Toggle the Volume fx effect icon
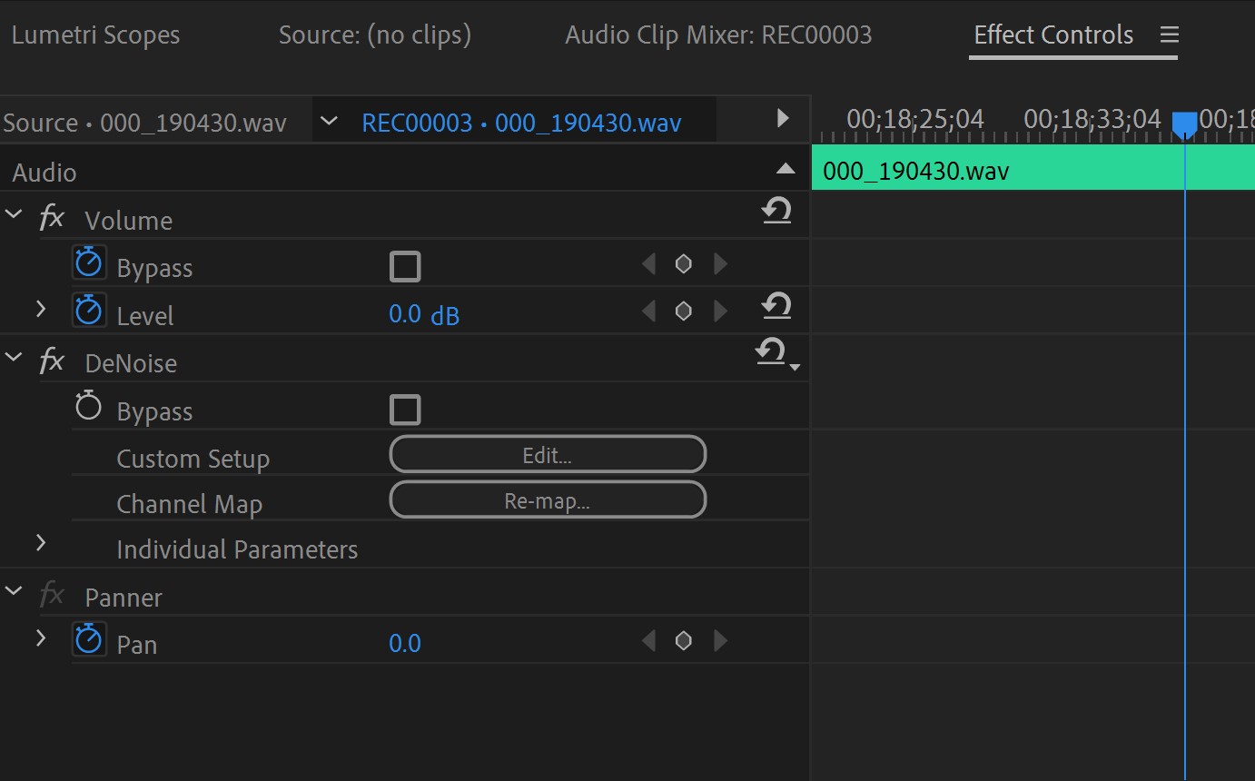The width and height of the screenshot is (1255, 781). point(52,218)
